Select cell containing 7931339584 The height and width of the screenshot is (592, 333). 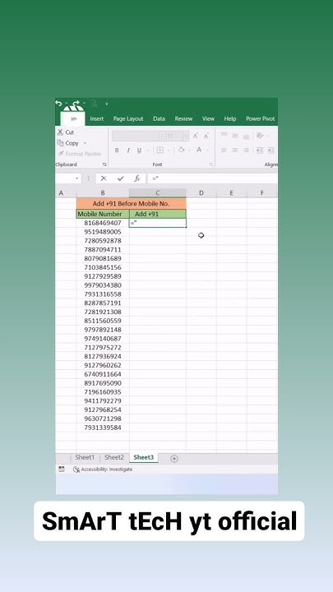point(103,428)
